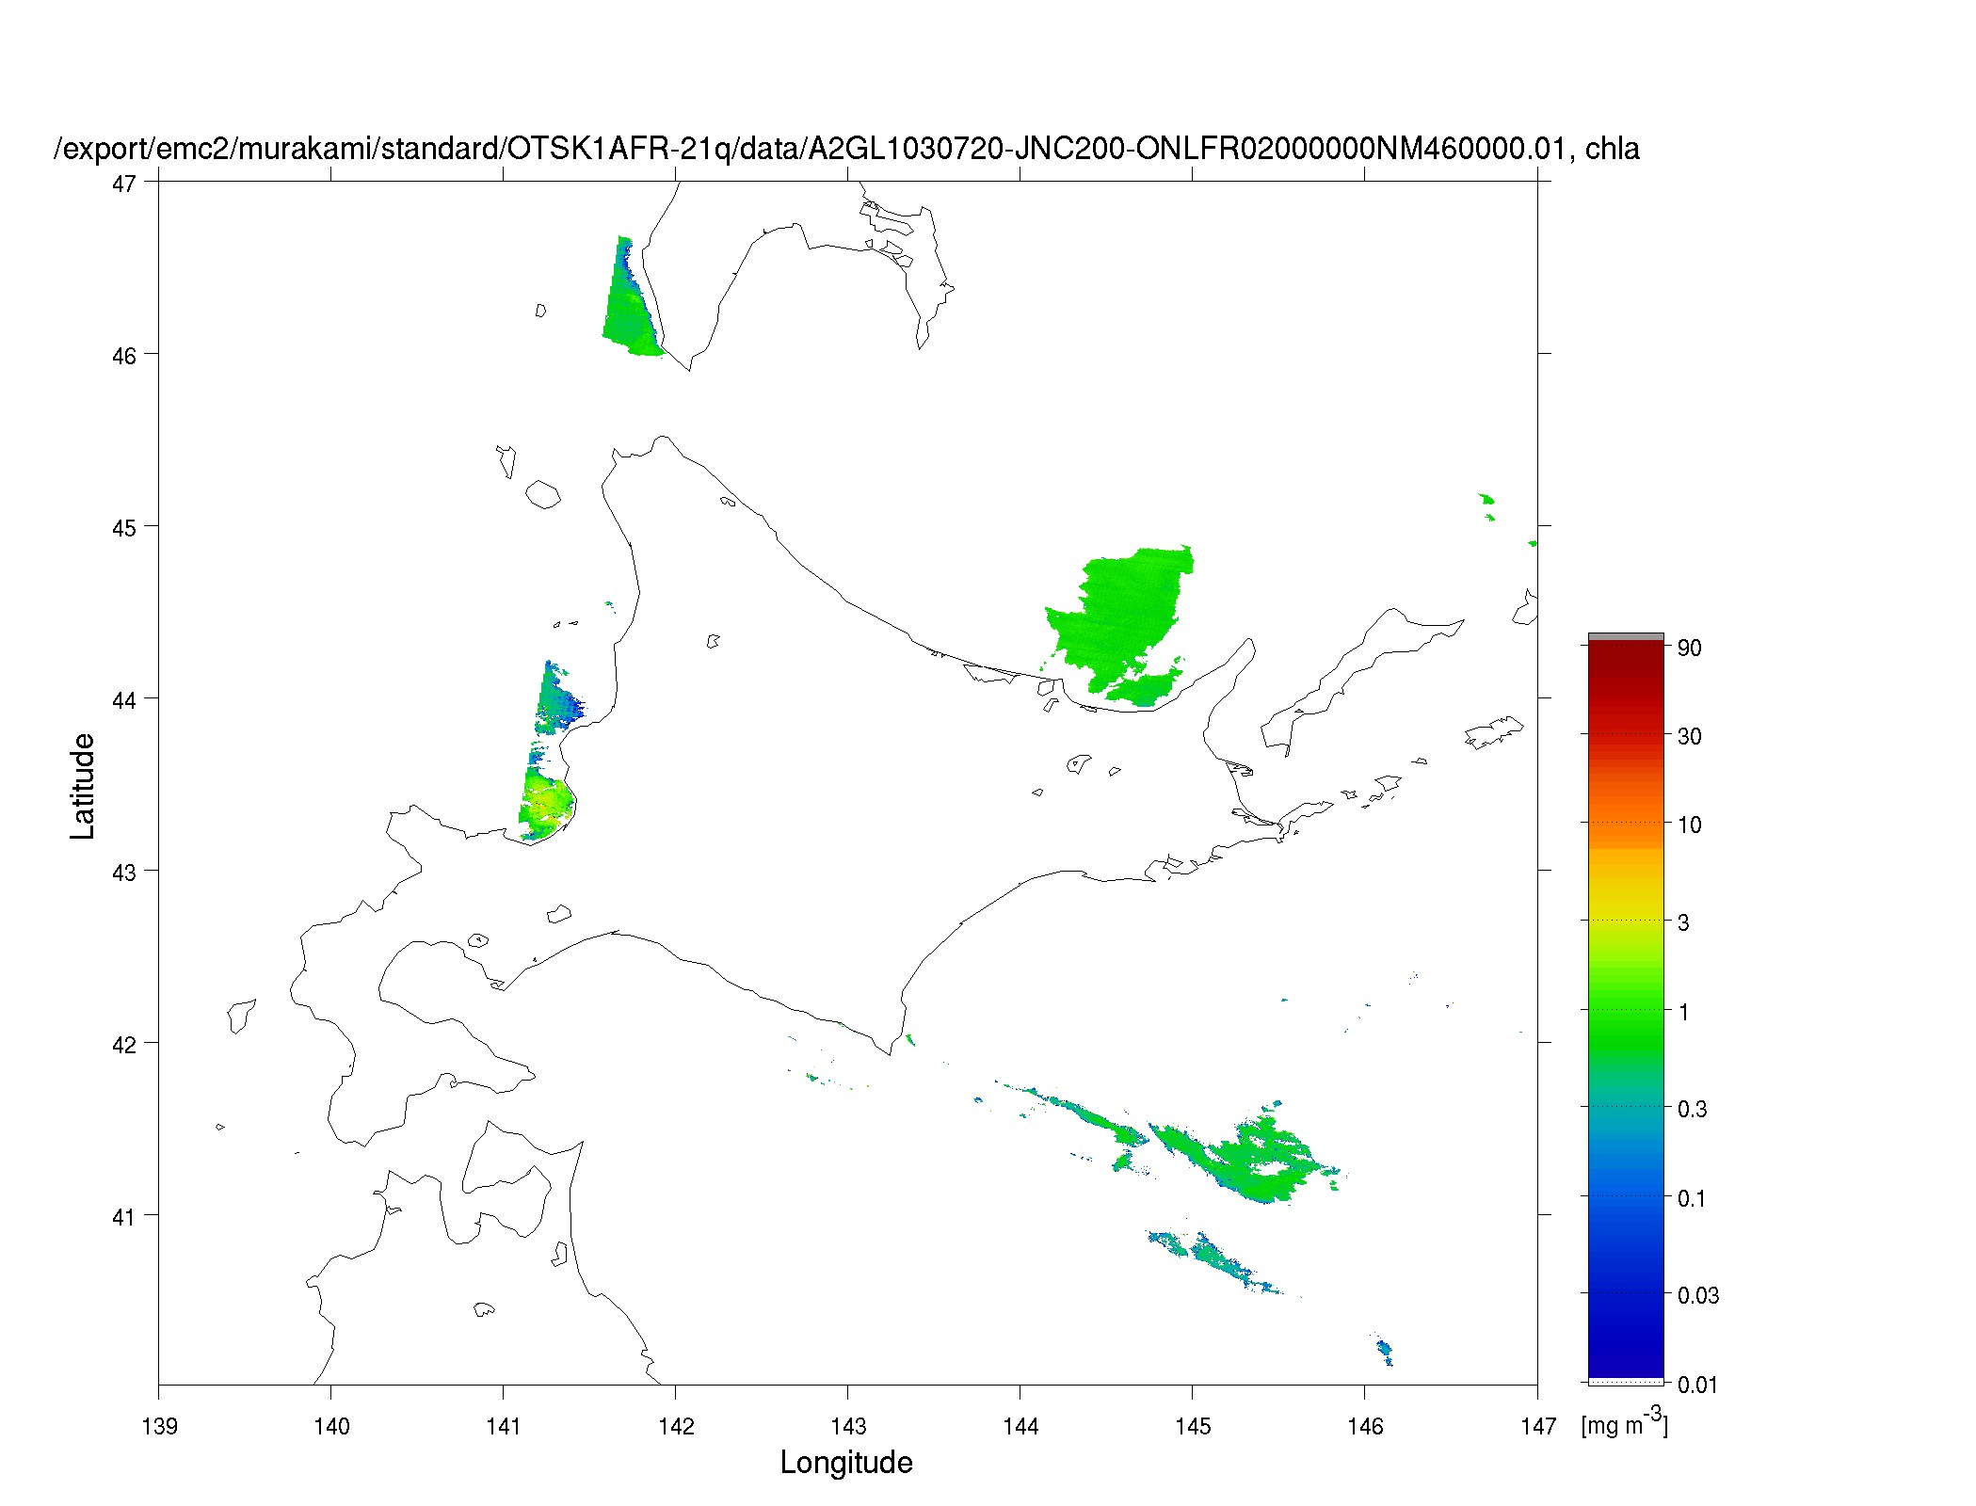Screen dimensions: 1976x1506
Task: Click the small blue patch near 146.1E 40.2N
Action: click(x=1385, y=1352)
